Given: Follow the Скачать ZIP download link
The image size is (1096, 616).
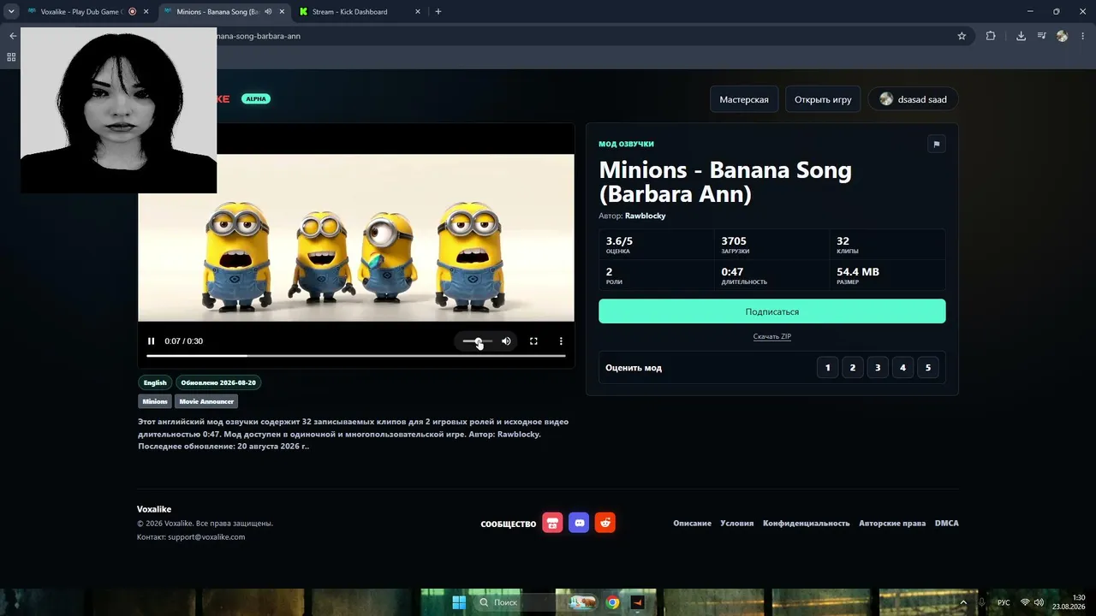Looking at the screenshot, I should (x=772, y=336).
